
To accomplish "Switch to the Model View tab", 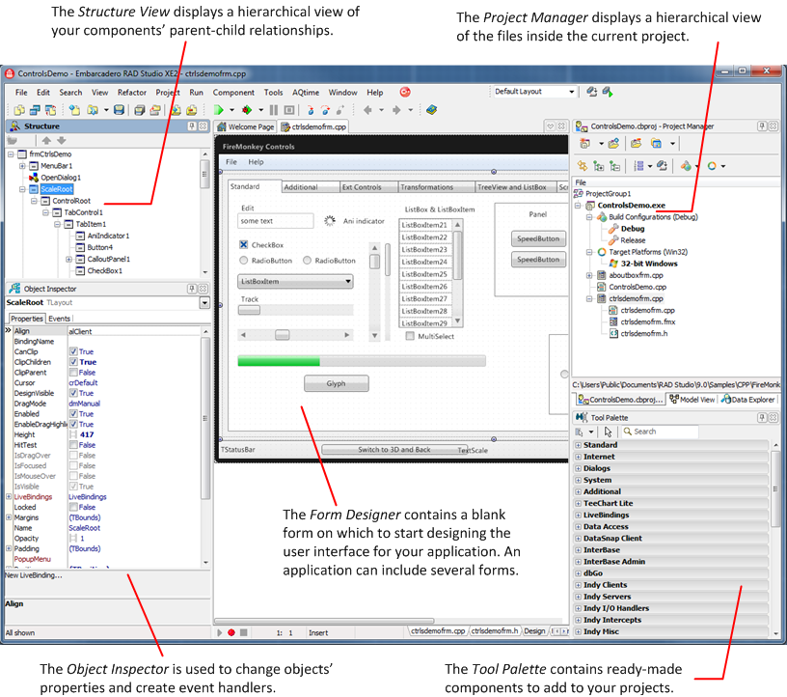I will [x=692, y=400].
